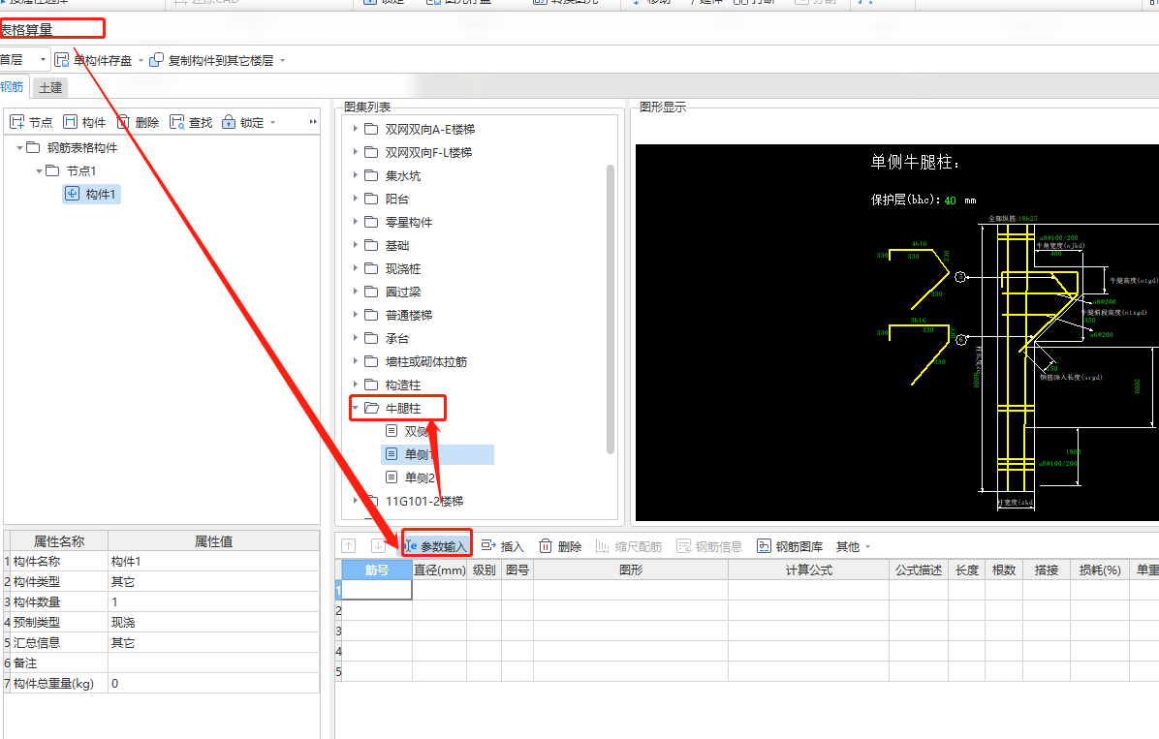Expand the 基础 folder
This screenshot has width=1159, height=739.
point(356,245)
